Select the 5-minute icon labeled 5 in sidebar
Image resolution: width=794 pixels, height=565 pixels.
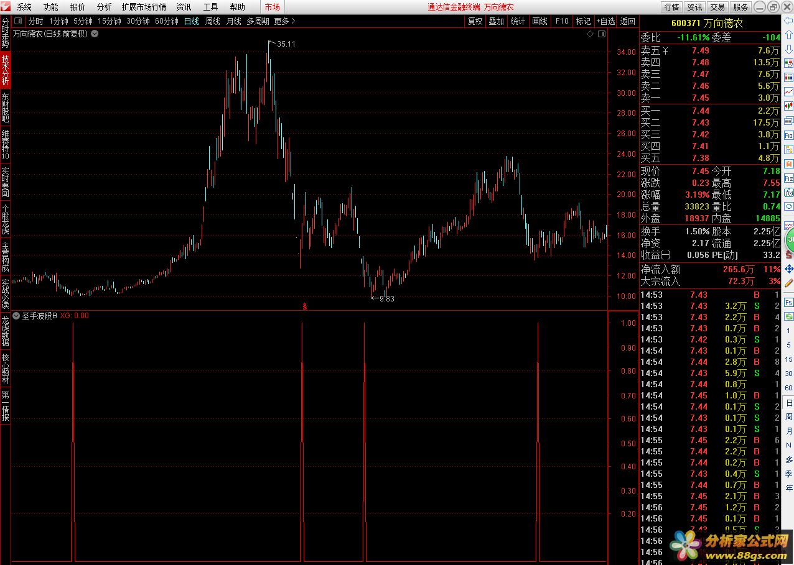tap(788, 345)
